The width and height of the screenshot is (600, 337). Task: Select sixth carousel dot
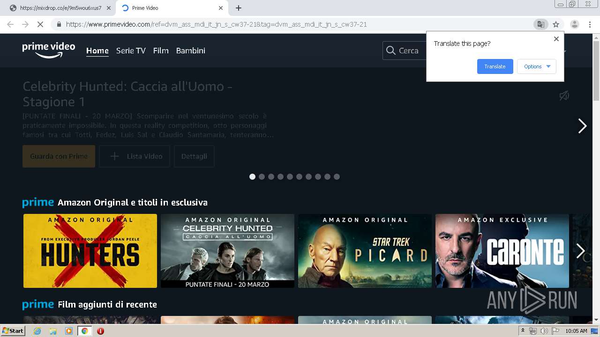(299, 176)
